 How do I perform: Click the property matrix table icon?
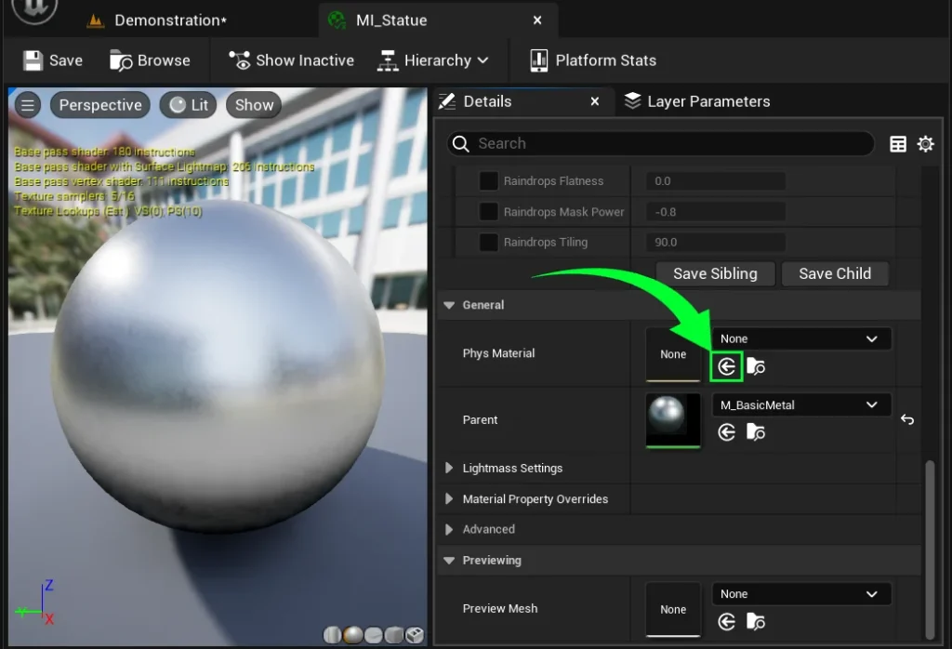pyautogui.click(x=898, y=144)
